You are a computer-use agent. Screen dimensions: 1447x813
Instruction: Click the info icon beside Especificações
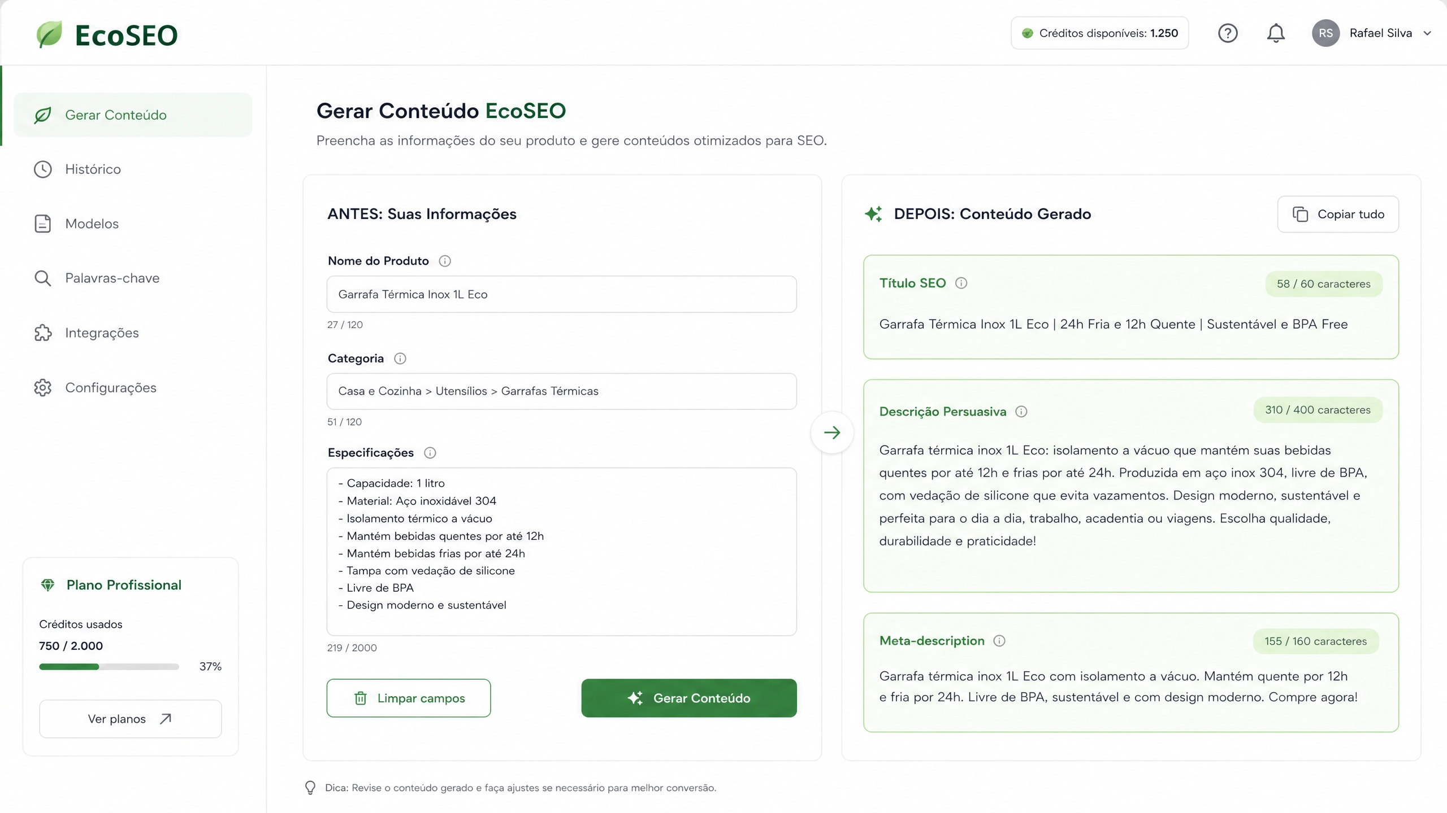coord(430,453)
